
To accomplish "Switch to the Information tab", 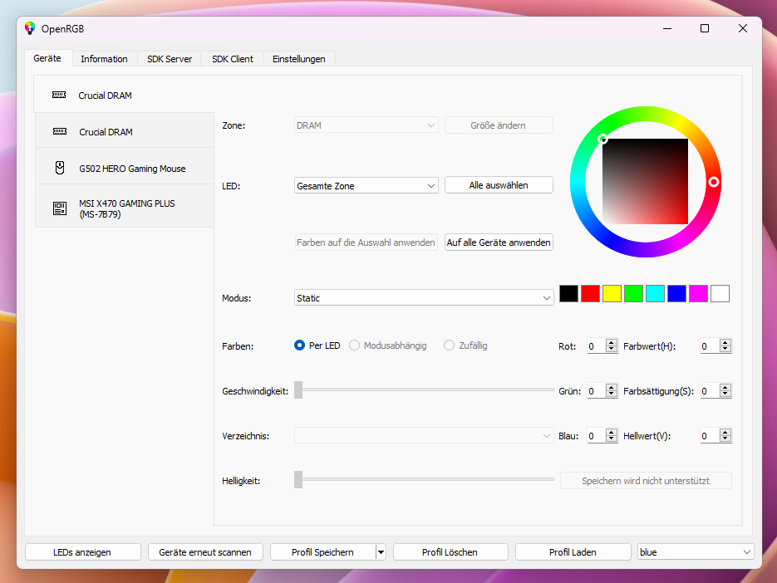I will pos(104,59).
